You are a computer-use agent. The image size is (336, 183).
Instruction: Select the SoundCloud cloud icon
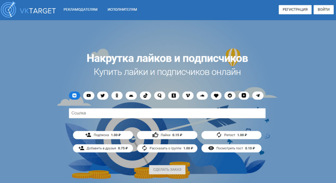coord(202,96)
